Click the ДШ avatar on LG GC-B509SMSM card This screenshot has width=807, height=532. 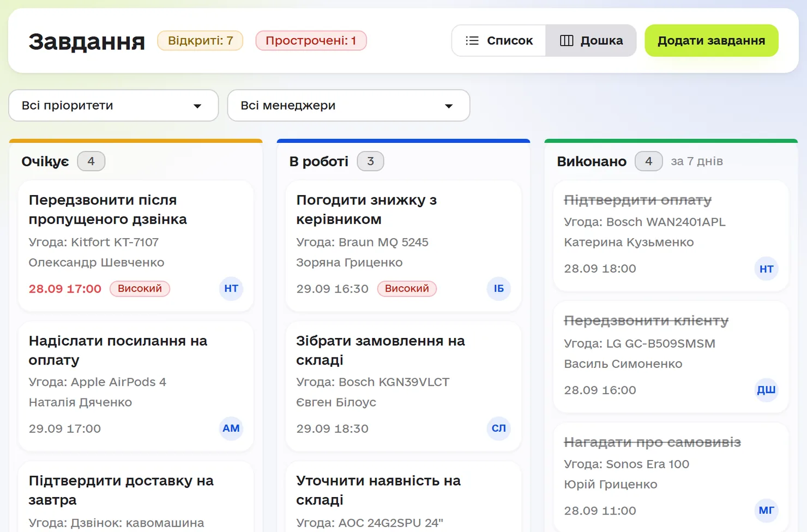click(x=767, y=390)
